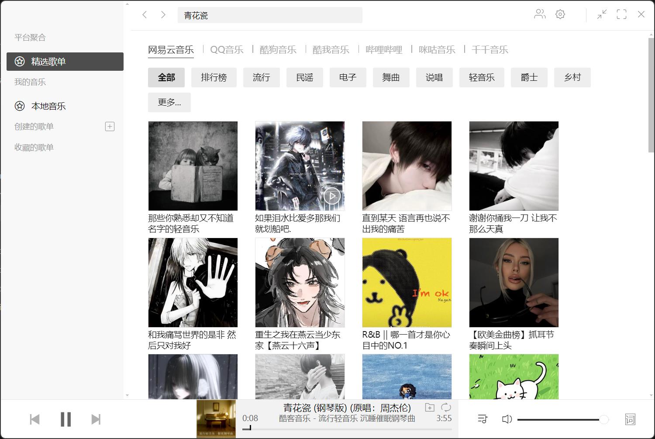
Task: Open the 直到某天 语言再也说不出我的痛苦 playlist cover
Action: click(407, 166)
